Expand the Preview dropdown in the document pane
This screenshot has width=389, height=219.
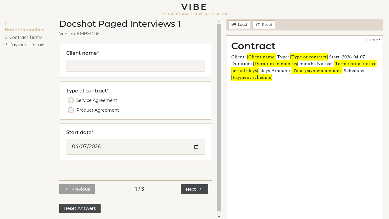373,39
